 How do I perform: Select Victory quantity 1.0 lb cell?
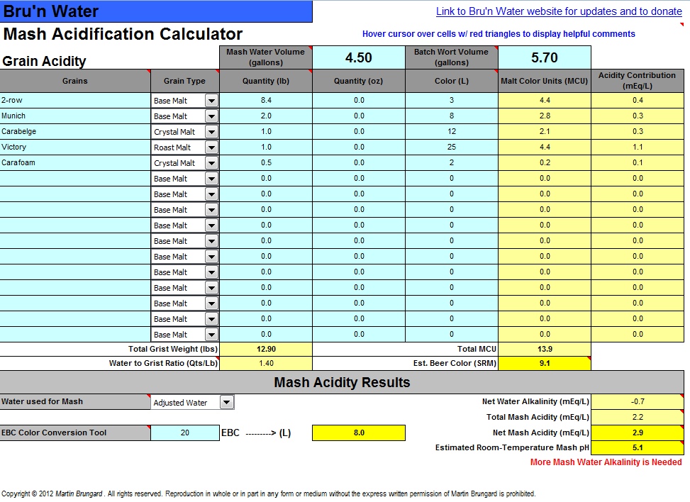(266, 147)
